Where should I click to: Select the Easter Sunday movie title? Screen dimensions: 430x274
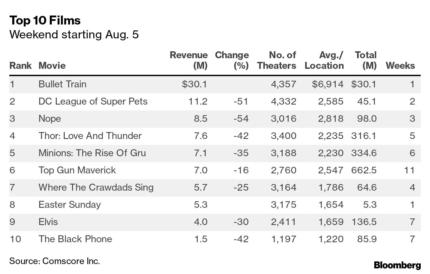point(70,205)
